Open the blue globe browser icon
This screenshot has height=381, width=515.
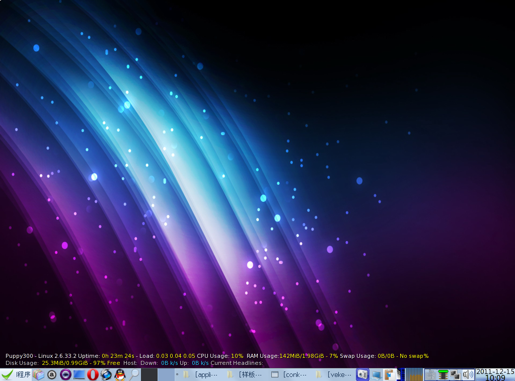[x=106, y=375]
